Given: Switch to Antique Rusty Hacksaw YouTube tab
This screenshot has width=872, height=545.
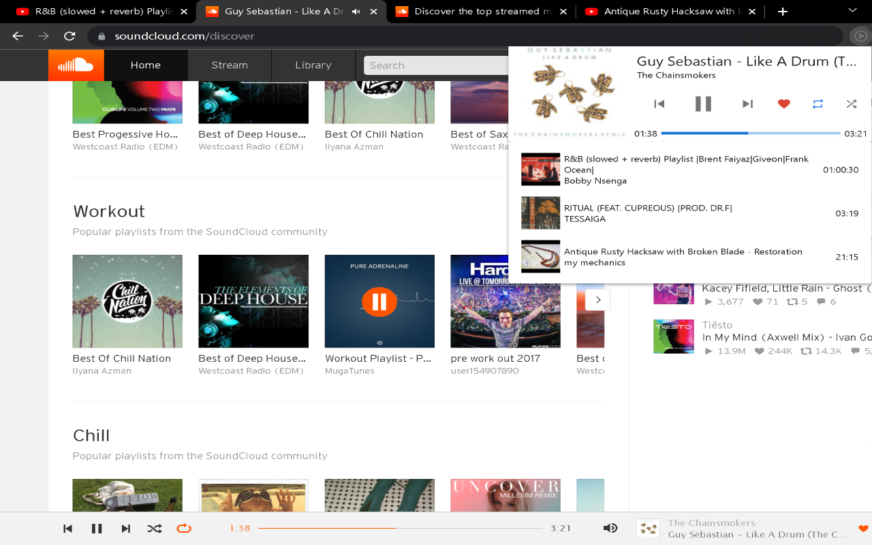Looking at the screenshot, I should pos(670,12).
